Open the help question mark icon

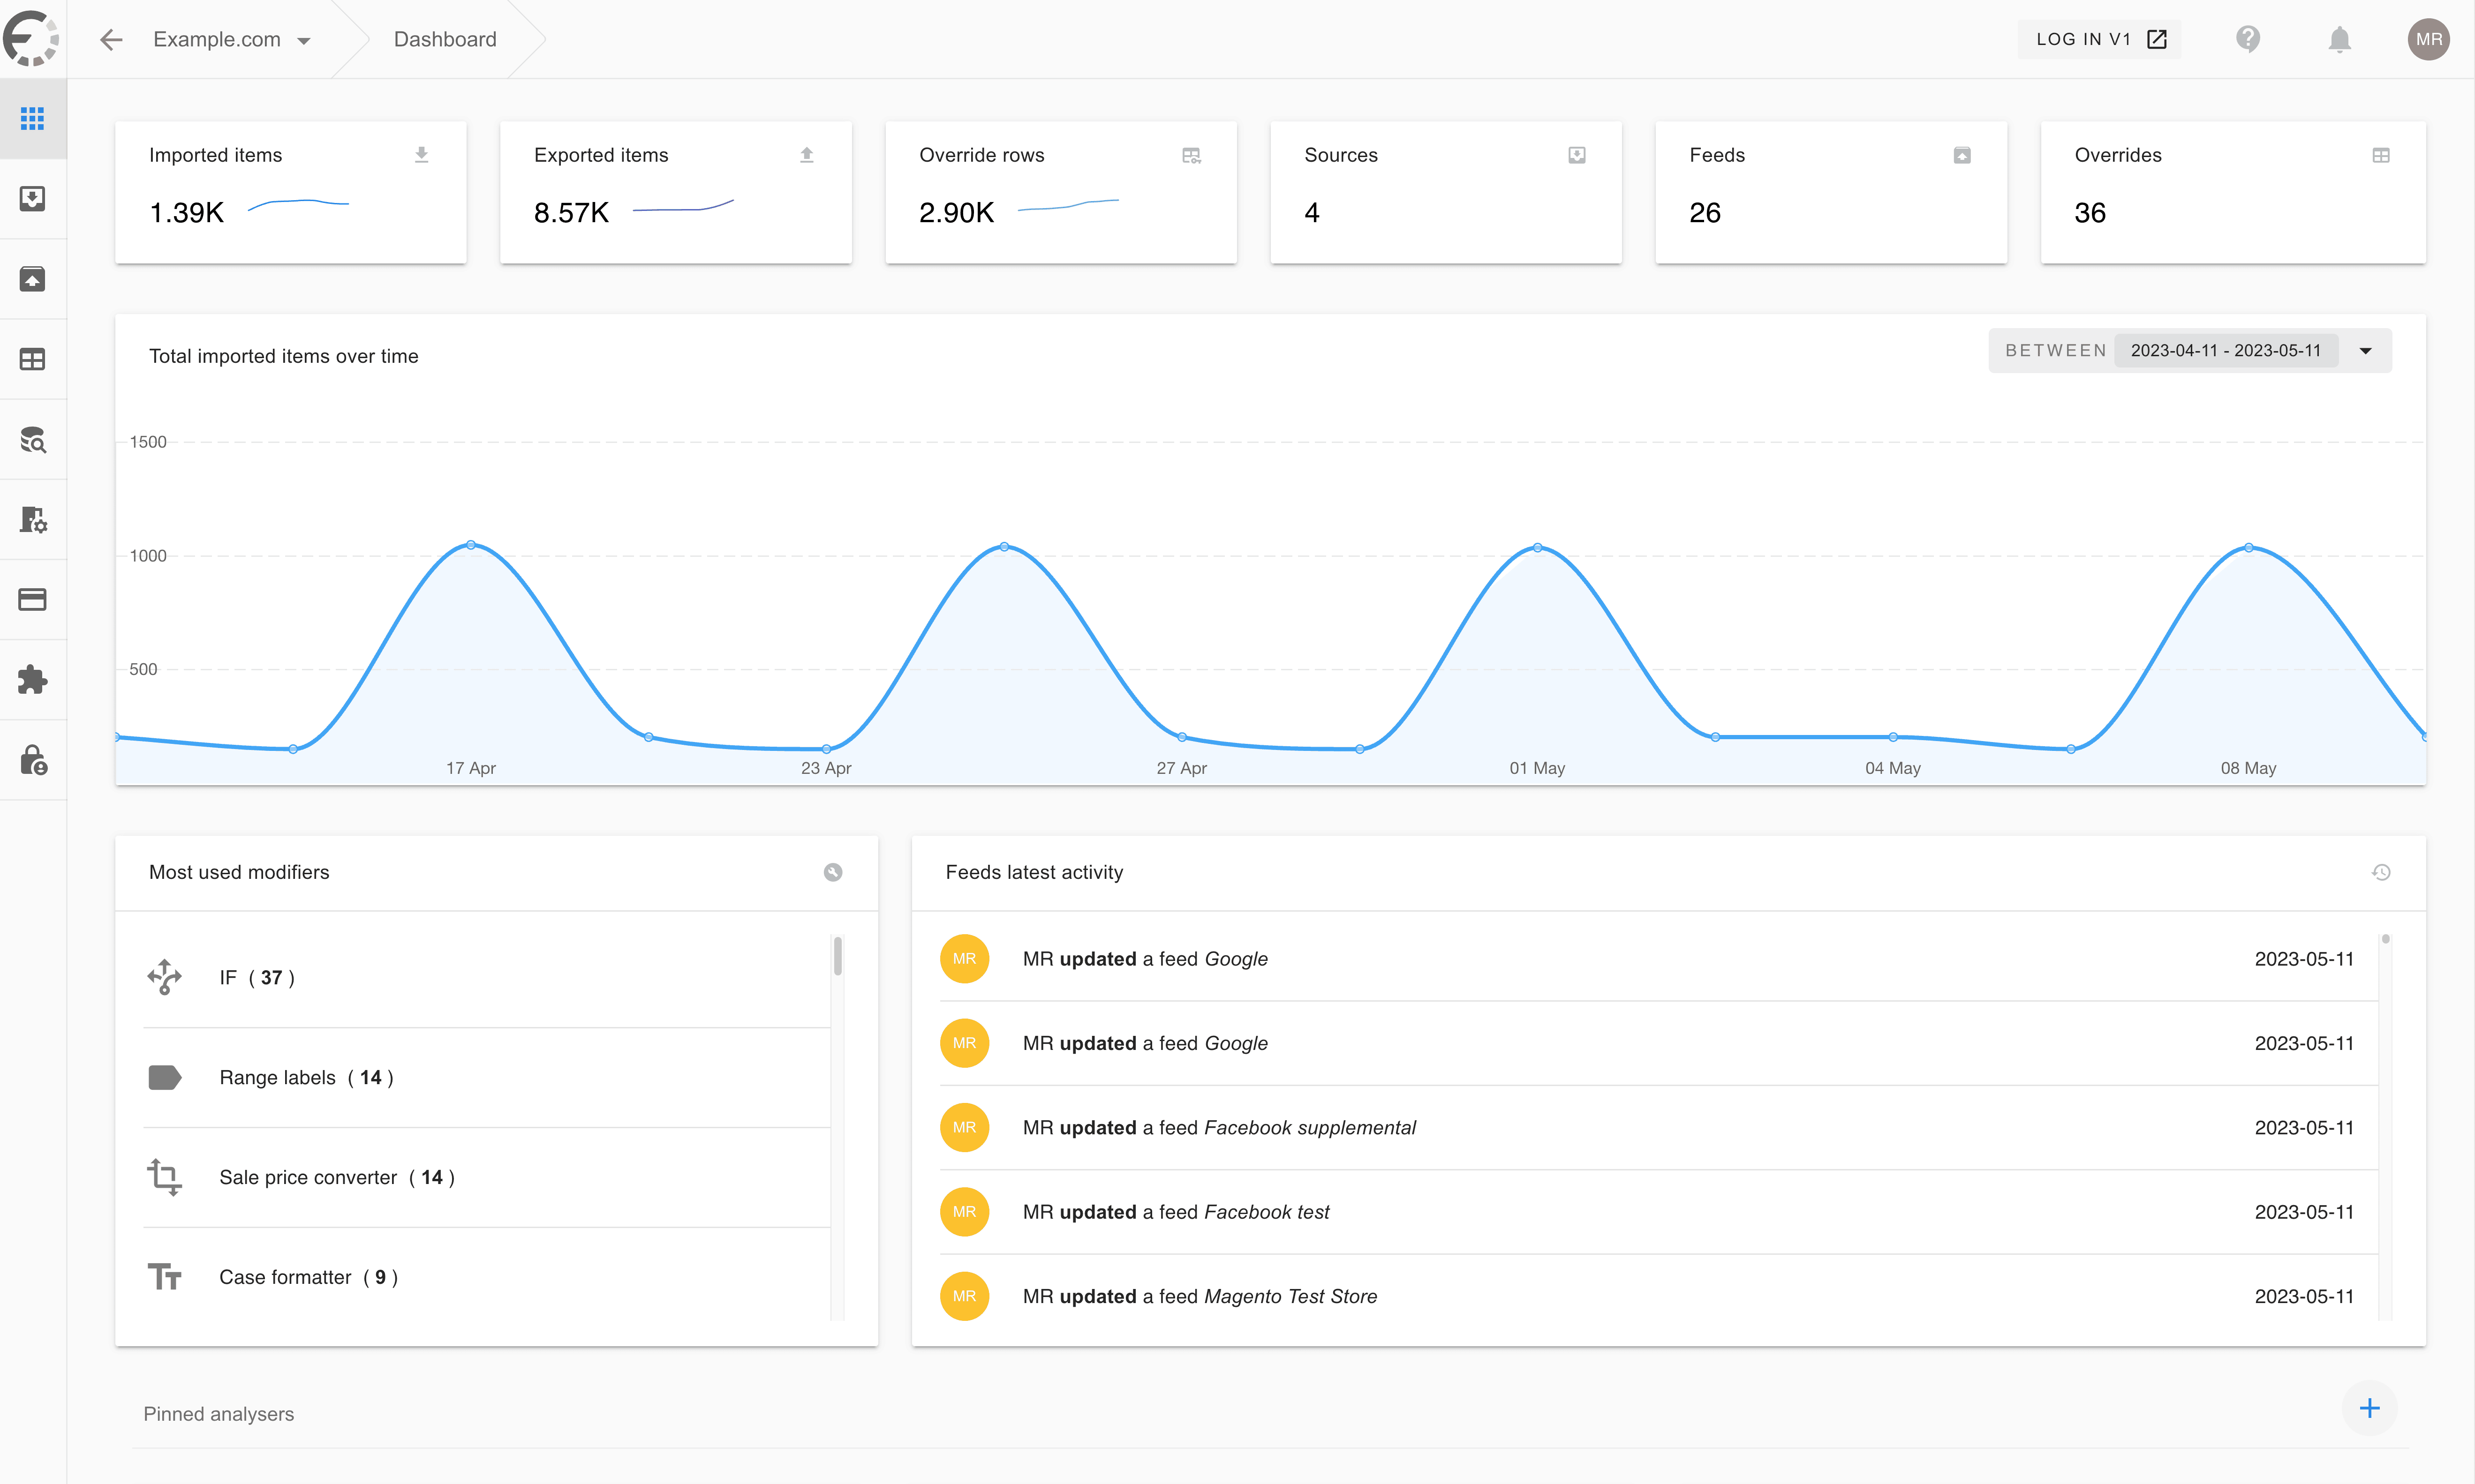click(2248, 39)
